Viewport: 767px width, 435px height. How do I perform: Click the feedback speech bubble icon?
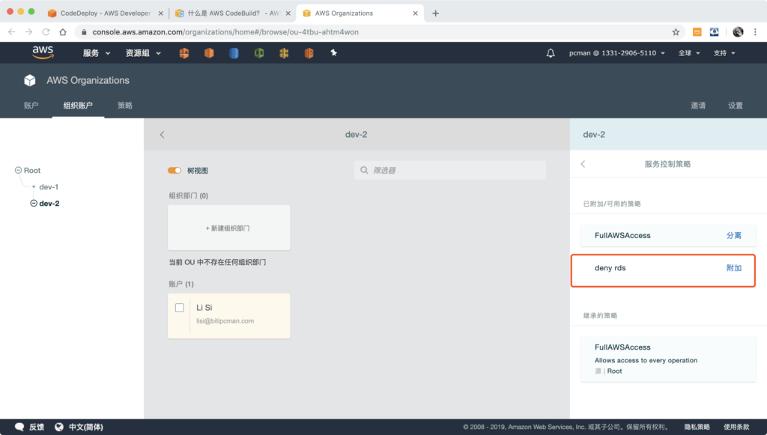coord(19,427)
